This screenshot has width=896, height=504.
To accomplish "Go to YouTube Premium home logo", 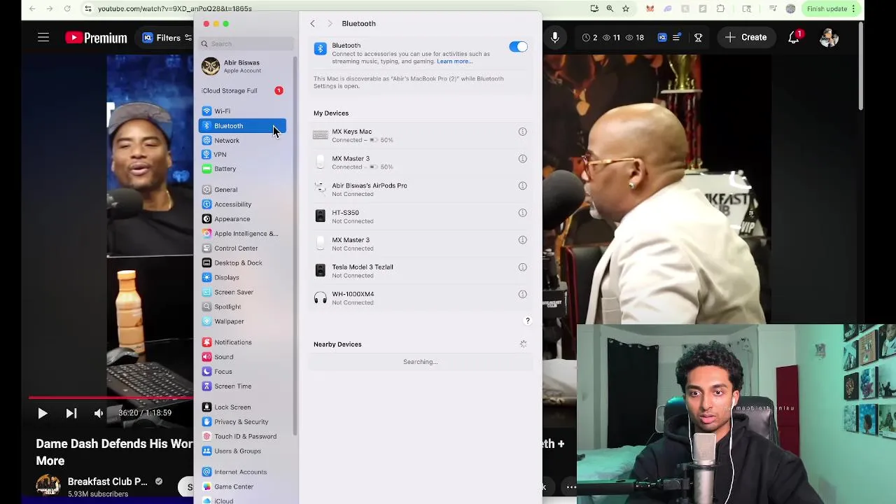I will pos(97,38).
